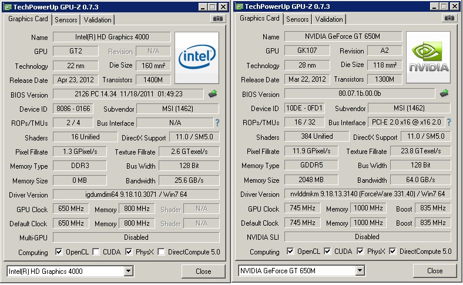Click the Die Size field showing 160 mm²
This screenshot has height=285, width=463.
point(153,66)
